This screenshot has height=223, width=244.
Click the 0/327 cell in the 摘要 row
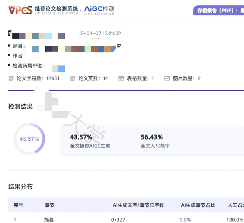[x=118, y=220]
